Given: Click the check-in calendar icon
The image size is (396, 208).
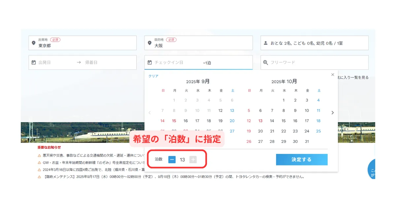Looking at the screenshot, I should coord(149,62).
